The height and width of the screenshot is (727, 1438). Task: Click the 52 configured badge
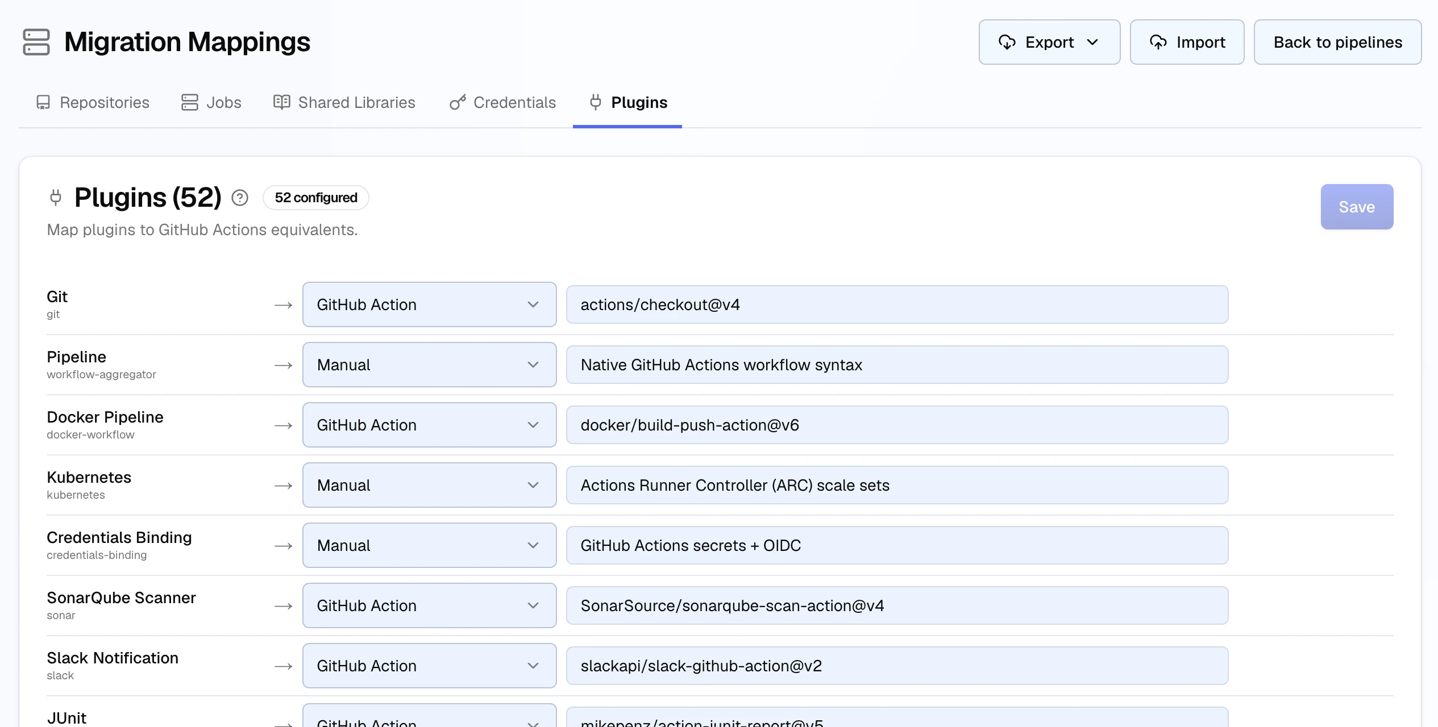316,198
